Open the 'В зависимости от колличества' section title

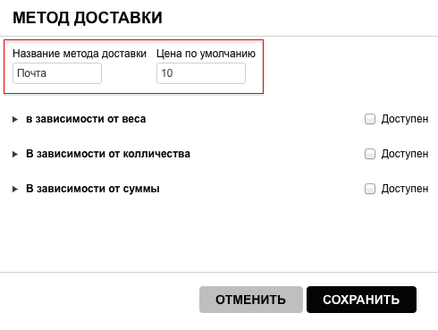108,154
